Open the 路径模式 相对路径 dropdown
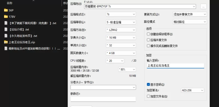The width and height of the screenshot is (219, 107). click(x=190, y=22)
